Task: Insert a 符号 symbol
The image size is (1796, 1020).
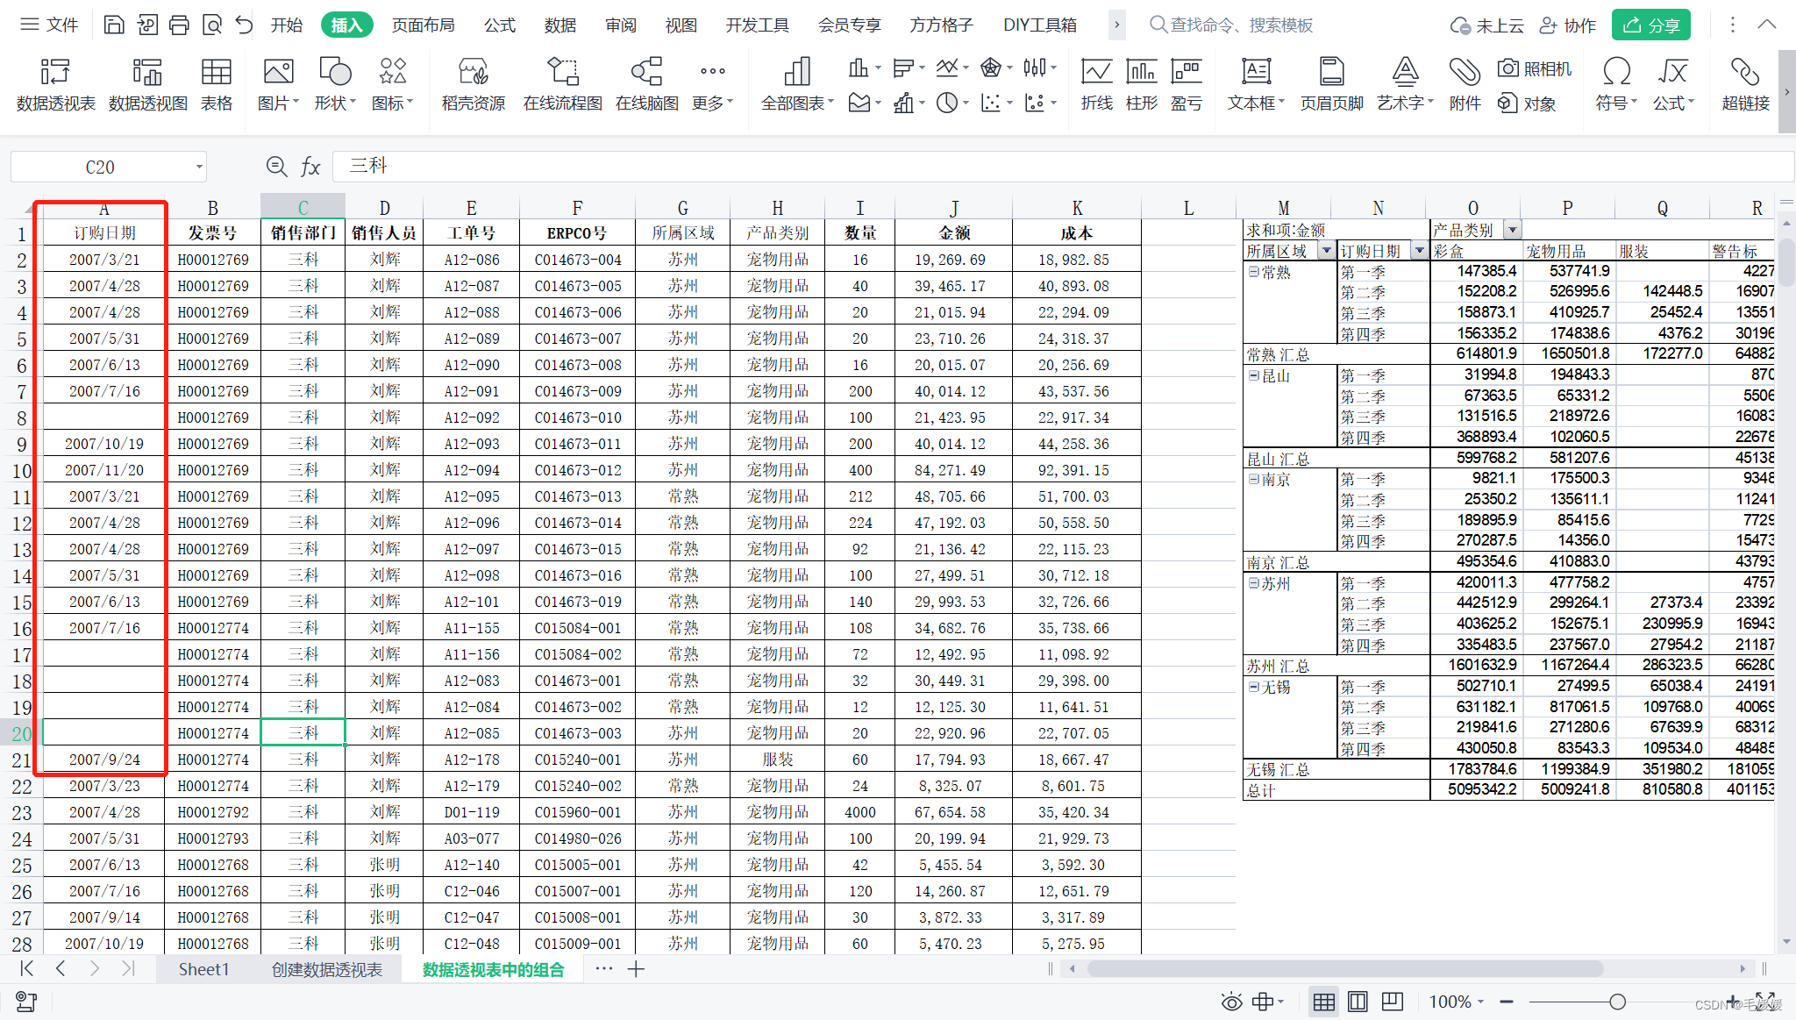Action: [1615, 84]
